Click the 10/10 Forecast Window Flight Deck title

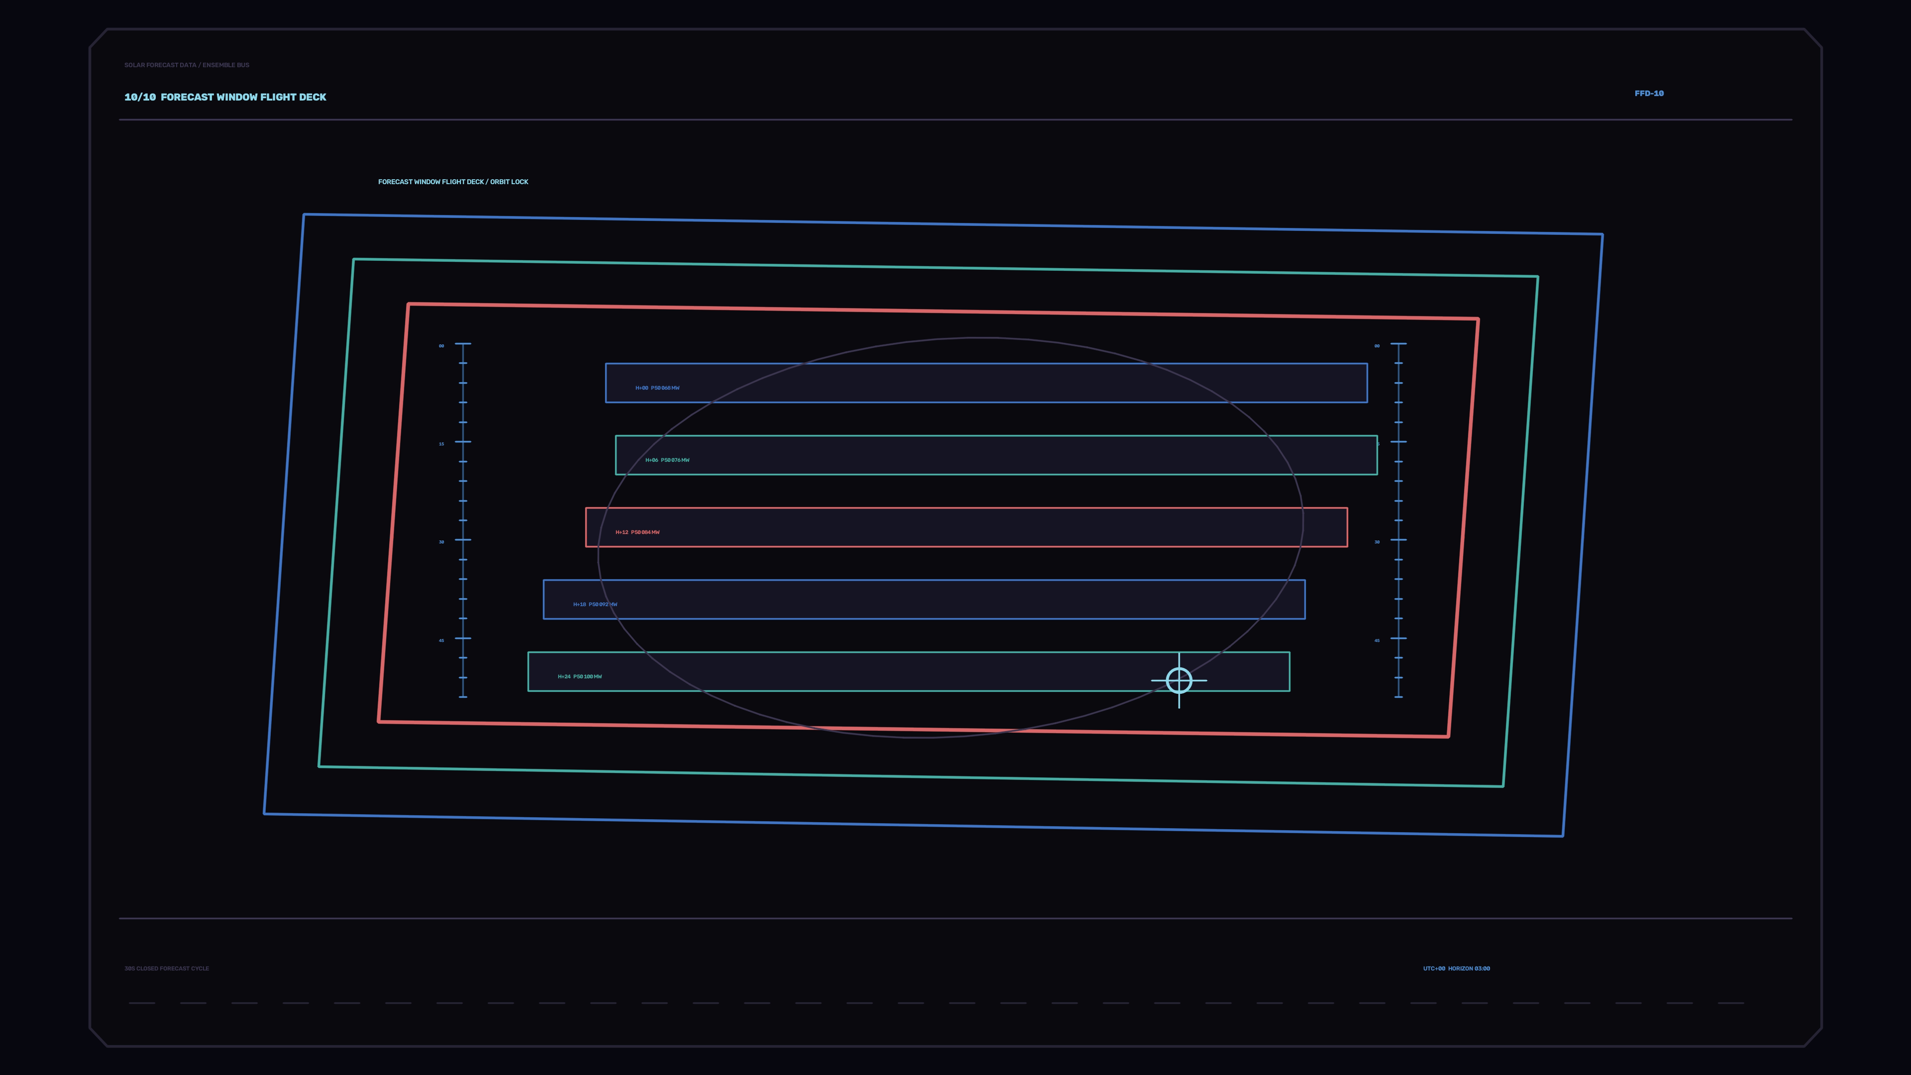coord(225,97)
